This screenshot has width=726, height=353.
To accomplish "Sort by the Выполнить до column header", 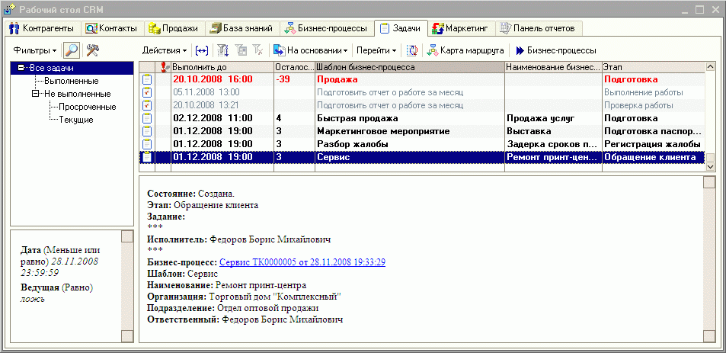I will [221, 67].
